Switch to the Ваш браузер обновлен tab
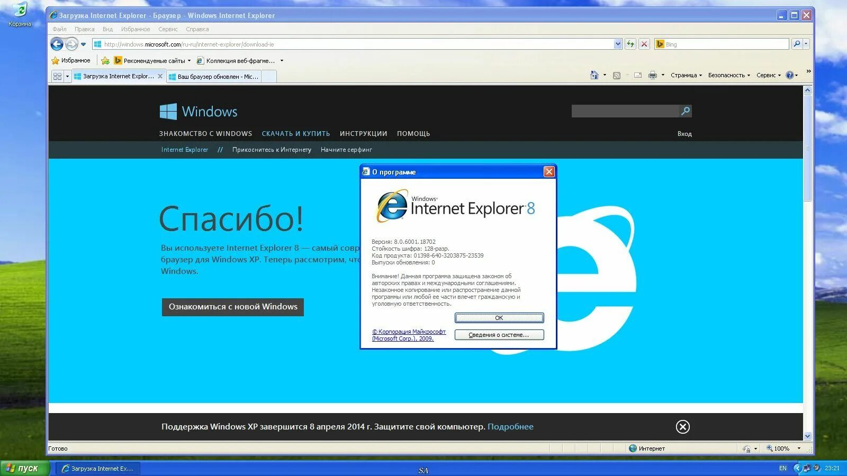This screenshot has width=847, height=476. pos(214,77)
